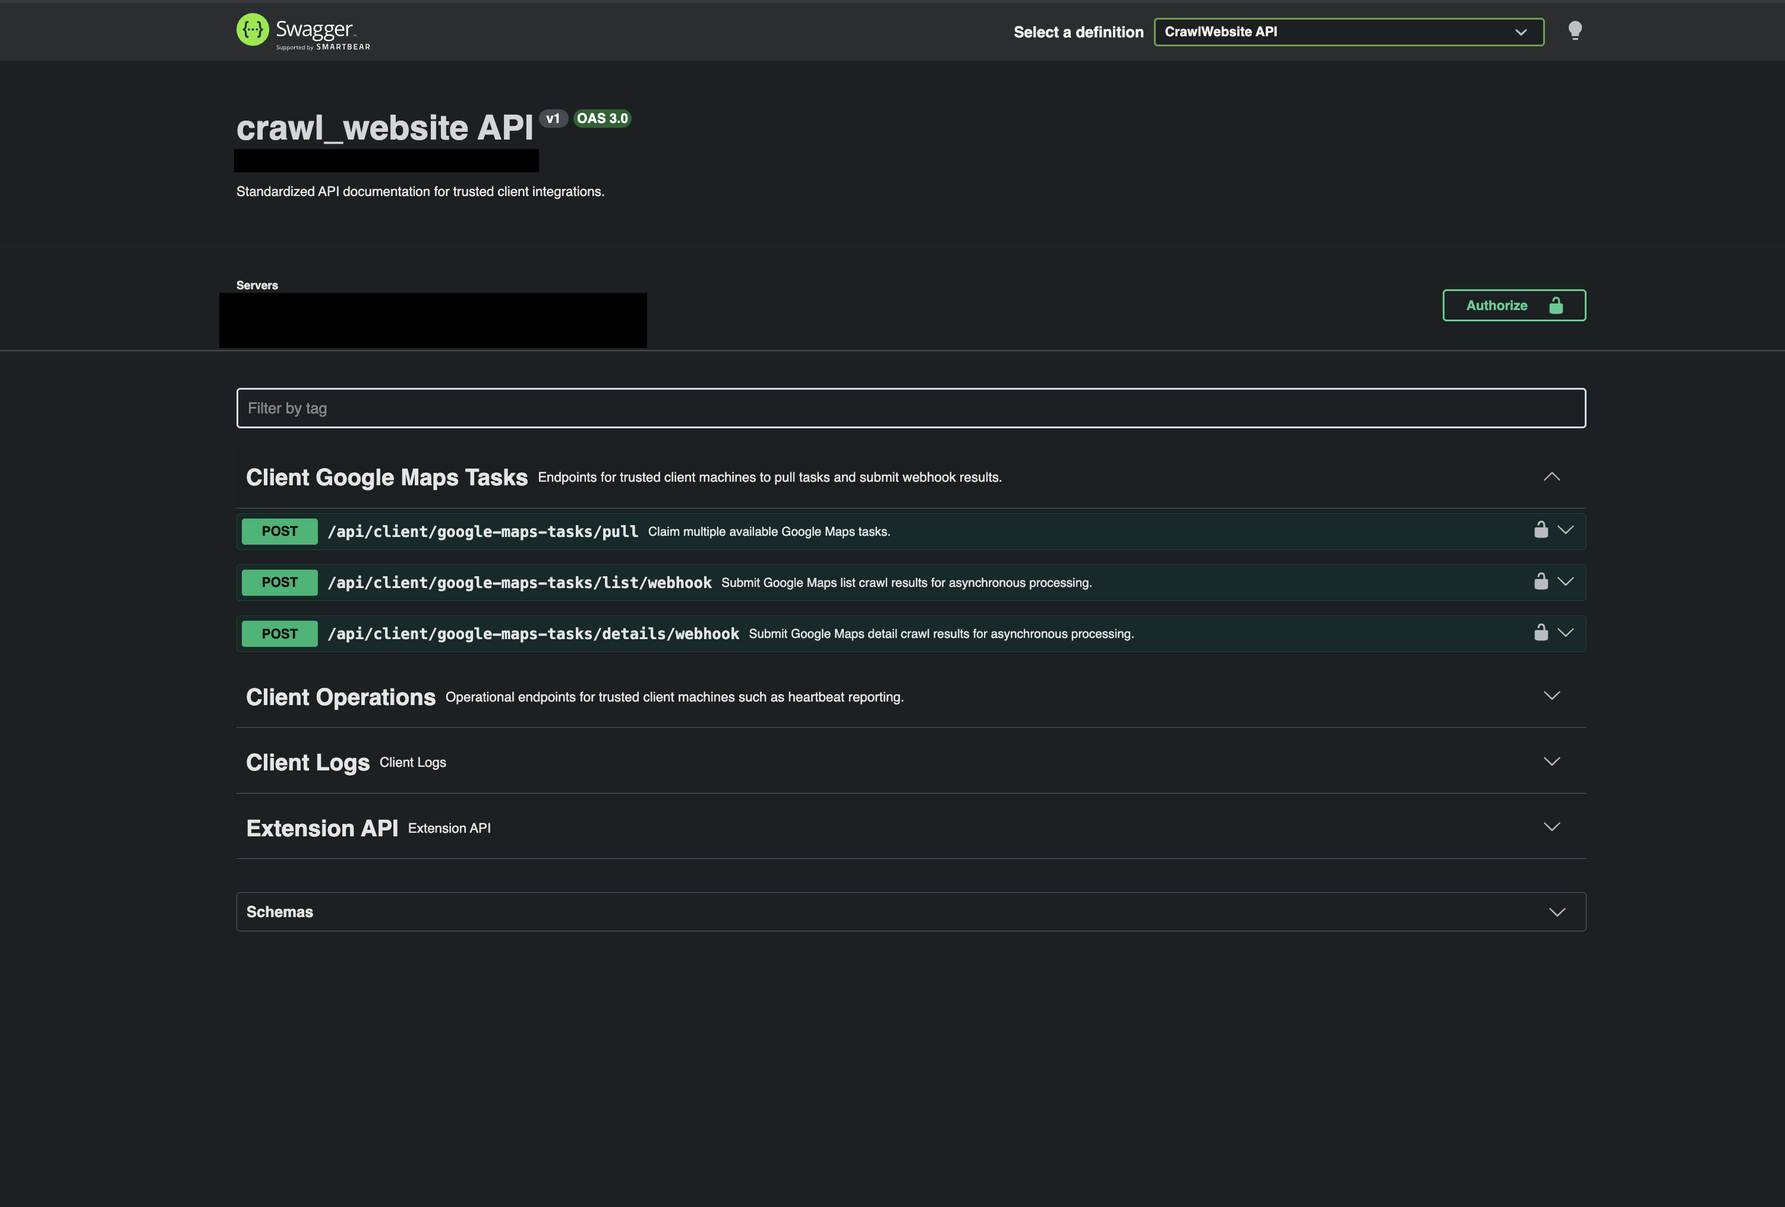Expand the list/webhook endpoint chevron
The height and width of the screenshot is (1207, 1785).
1565,582
